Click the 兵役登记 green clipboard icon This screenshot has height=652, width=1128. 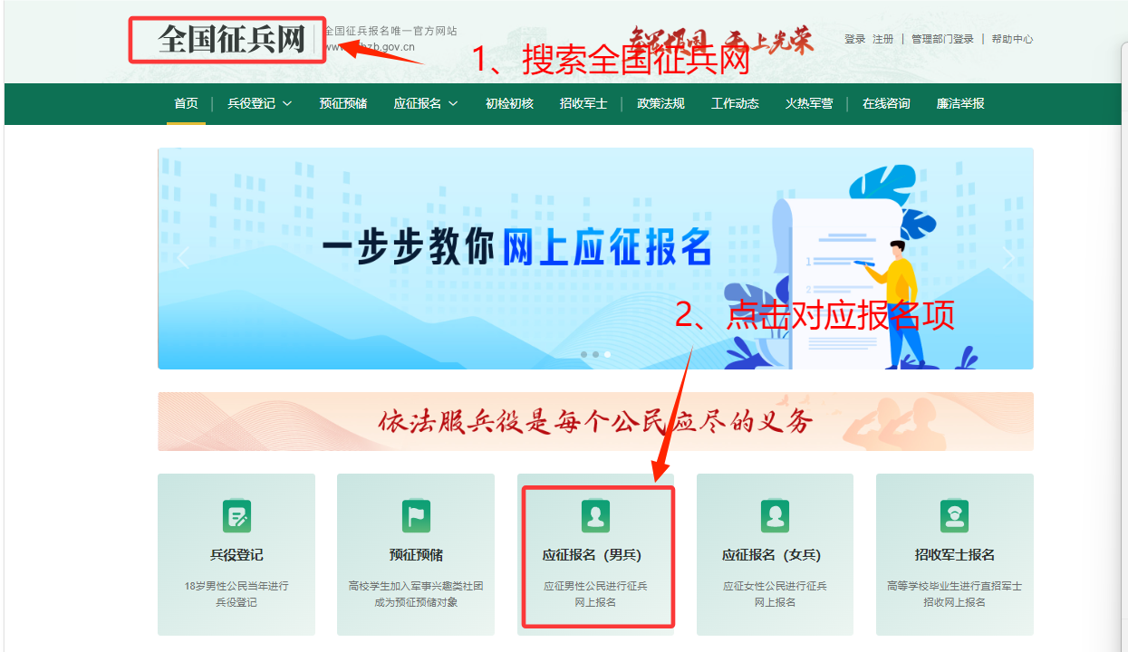point(236,517)
